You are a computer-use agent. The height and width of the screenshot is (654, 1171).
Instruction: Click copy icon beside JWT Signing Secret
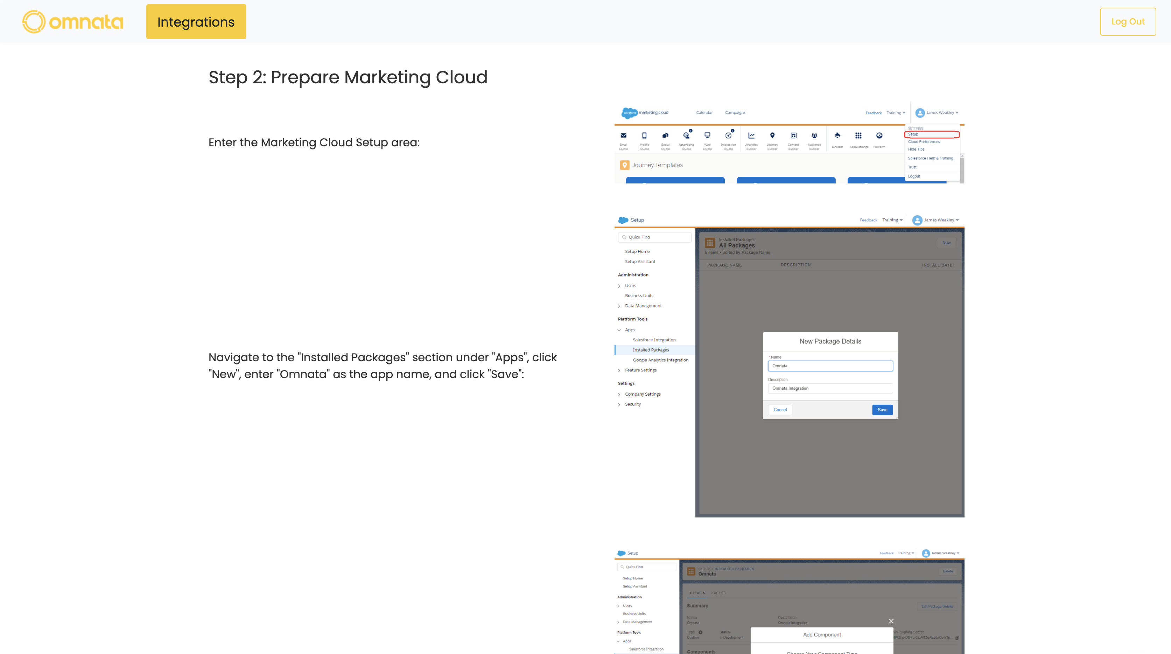click(957, 638)
